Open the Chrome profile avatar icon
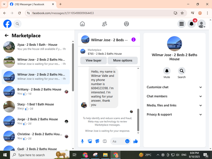This screenshot has width=212, height=159. point(200,13)
